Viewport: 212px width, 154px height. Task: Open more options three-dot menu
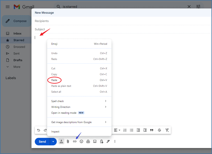tap(115, 142)
